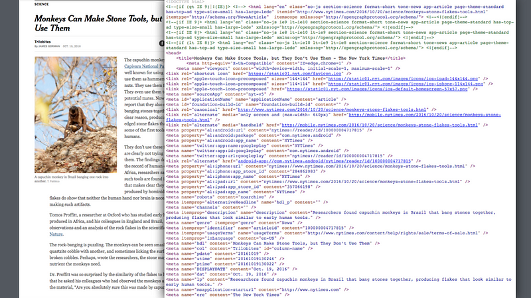
Task: Open the ios-default-homescreen-57x57.png link
Action: [377, 89]
